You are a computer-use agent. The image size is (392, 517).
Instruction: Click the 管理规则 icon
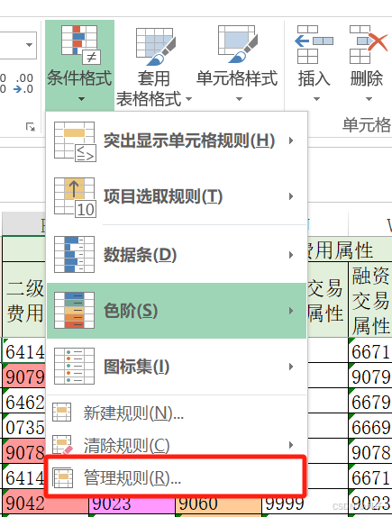(62, 477)
